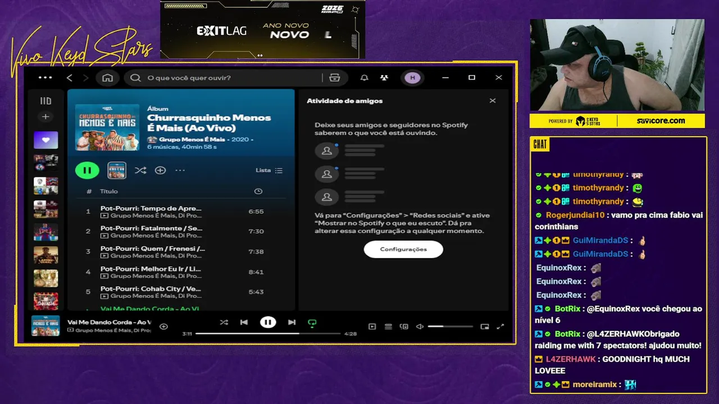Image resolution: width=719 pixels, height=404 pixels.
Task: Open connect to a device icon
Action: (x=404, y=327)
